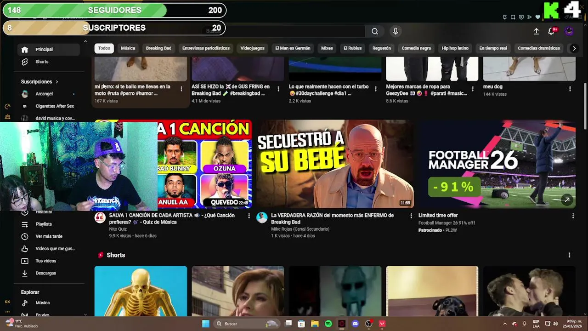This screenshot has height=331, width=588.
Task: Select the Videojuegos filter chip
Action: (252, 48)
